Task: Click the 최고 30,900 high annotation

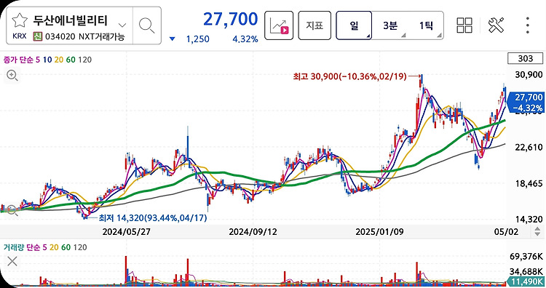Action: [349, 76]
